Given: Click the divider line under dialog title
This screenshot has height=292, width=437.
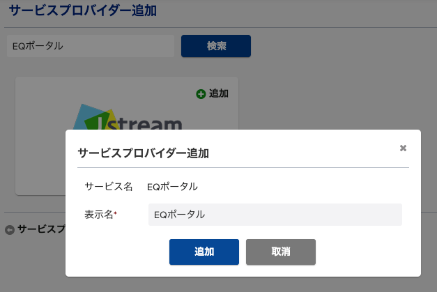Looking at the screenshot, I should click(243, 168).
